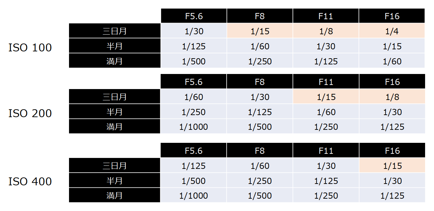The image size is (434, 211).
Task: Click the orange 1/4 cell
Action: pos(392,31)
